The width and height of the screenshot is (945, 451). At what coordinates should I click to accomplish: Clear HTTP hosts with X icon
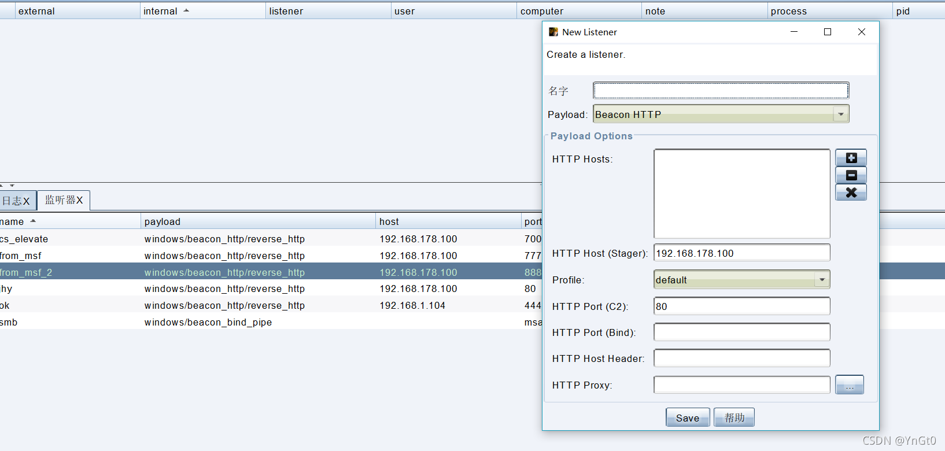tap(851, 193)
